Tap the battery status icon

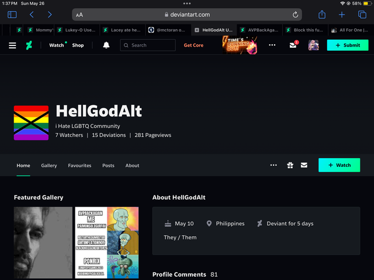tap(367, 3)
